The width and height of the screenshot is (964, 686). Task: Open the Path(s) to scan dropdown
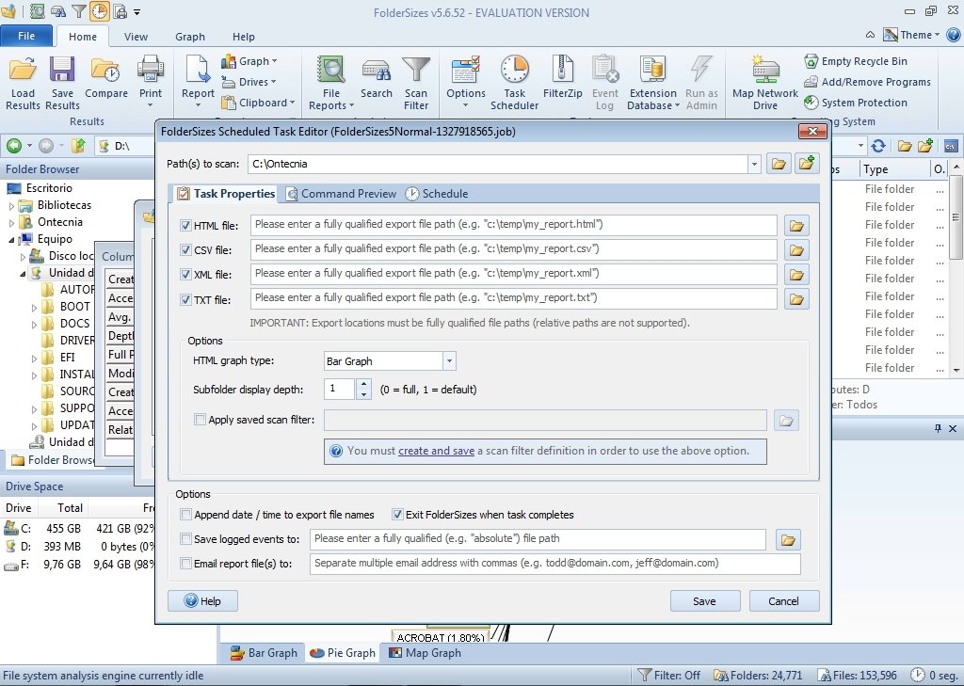754,163
